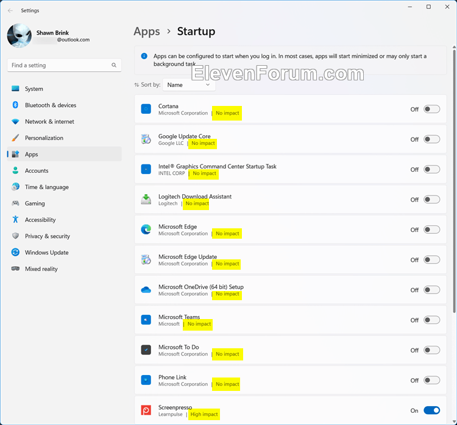The image size is (457, 425).
Task: Click the Logitech Download Assistant icon
Action: [x=146, y=200]
